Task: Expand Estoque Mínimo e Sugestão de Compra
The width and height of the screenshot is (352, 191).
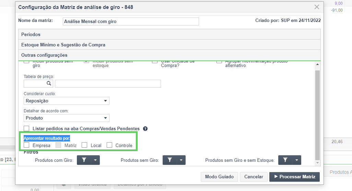Action: [169, 45]
